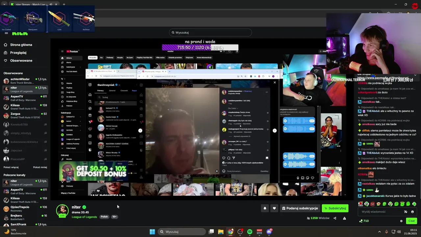Open offline channel kubanowaczkiewicz
421x237 pixels.
(x=25, y=142)
